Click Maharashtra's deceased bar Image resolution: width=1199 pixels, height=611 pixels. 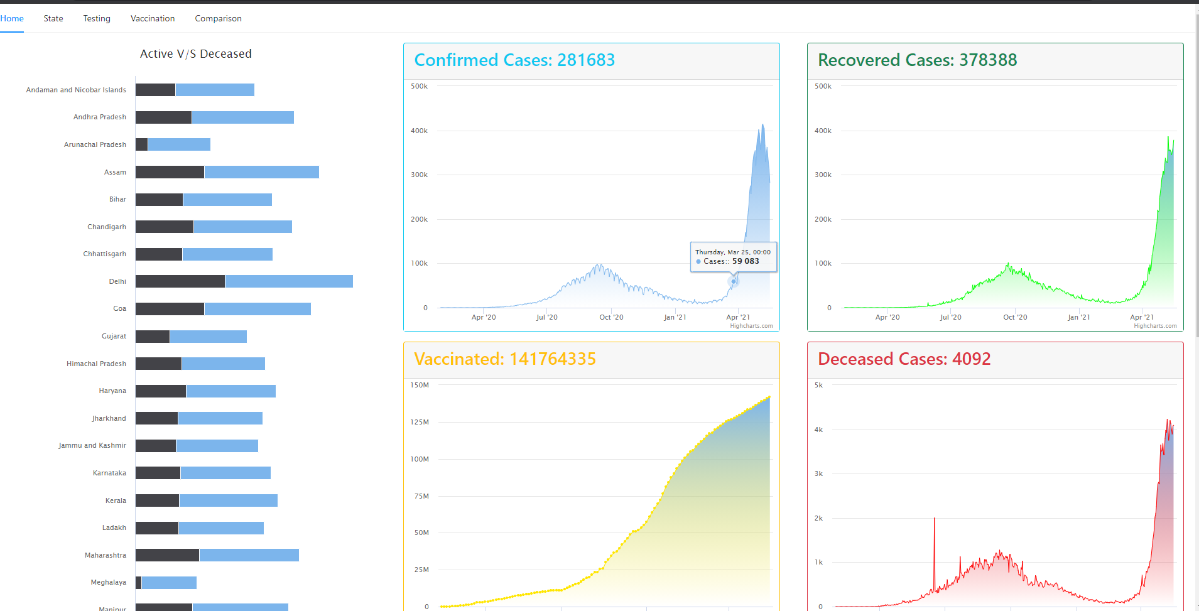point(166,555)
